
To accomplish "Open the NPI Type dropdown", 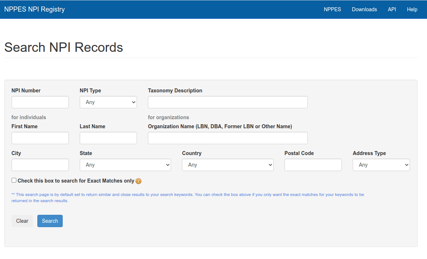I will pyautogui.click(x=108, y=102).
